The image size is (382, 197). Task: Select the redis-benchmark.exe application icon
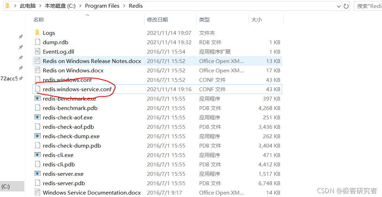pyautogui.click(x=38, y=98)
